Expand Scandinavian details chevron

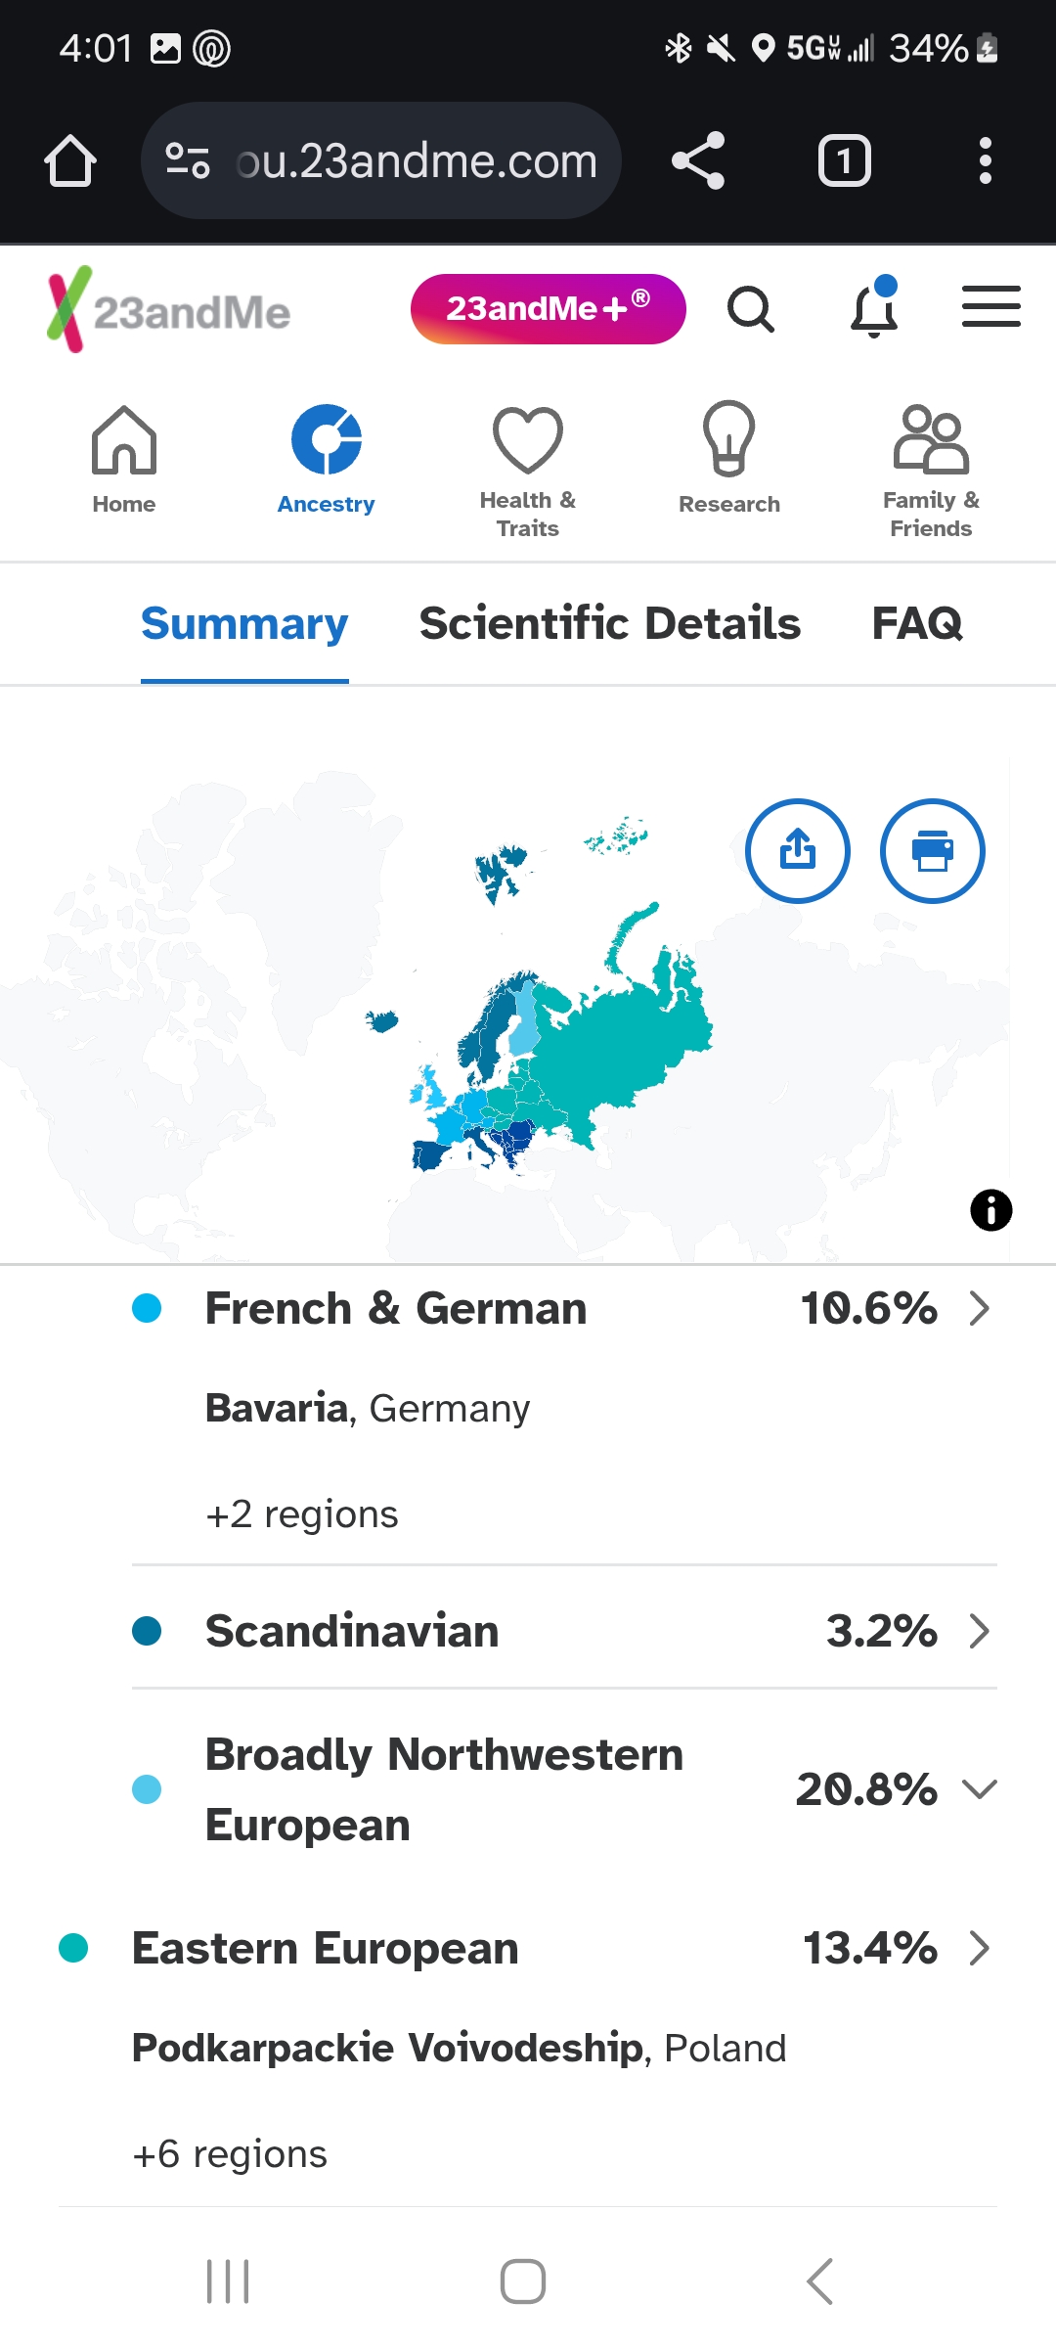[x=980, y=1631]
